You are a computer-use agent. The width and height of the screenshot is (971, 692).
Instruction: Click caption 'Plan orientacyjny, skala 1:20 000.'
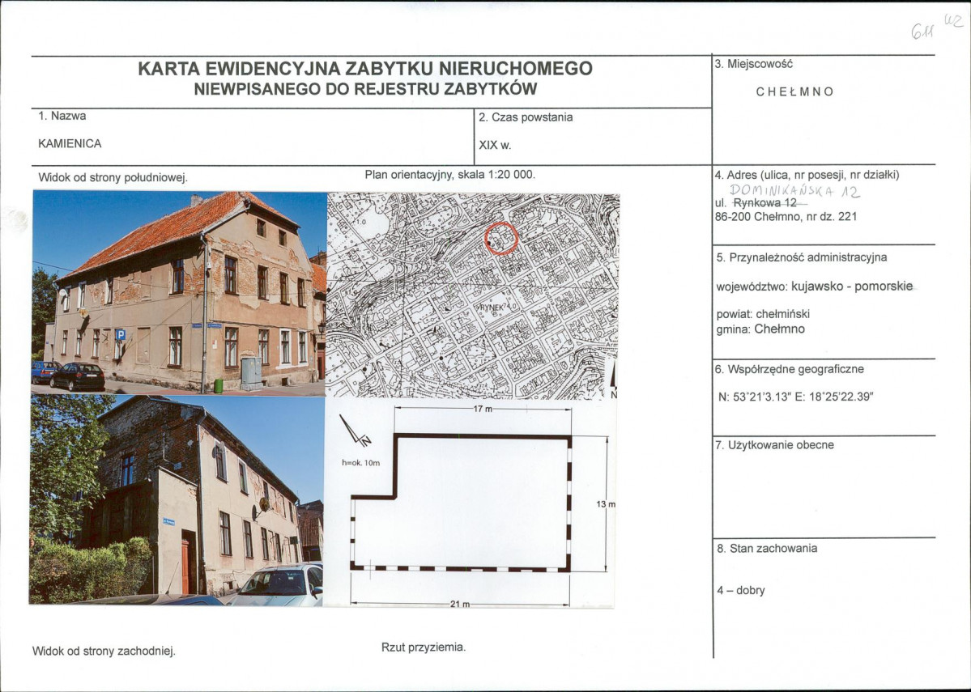pos(449,175)
